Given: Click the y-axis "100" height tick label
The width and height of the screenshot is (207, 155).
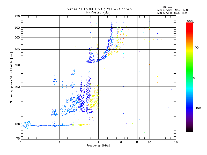Looking at the screenshot, I should pyautogui.click(x=17, y=124).
